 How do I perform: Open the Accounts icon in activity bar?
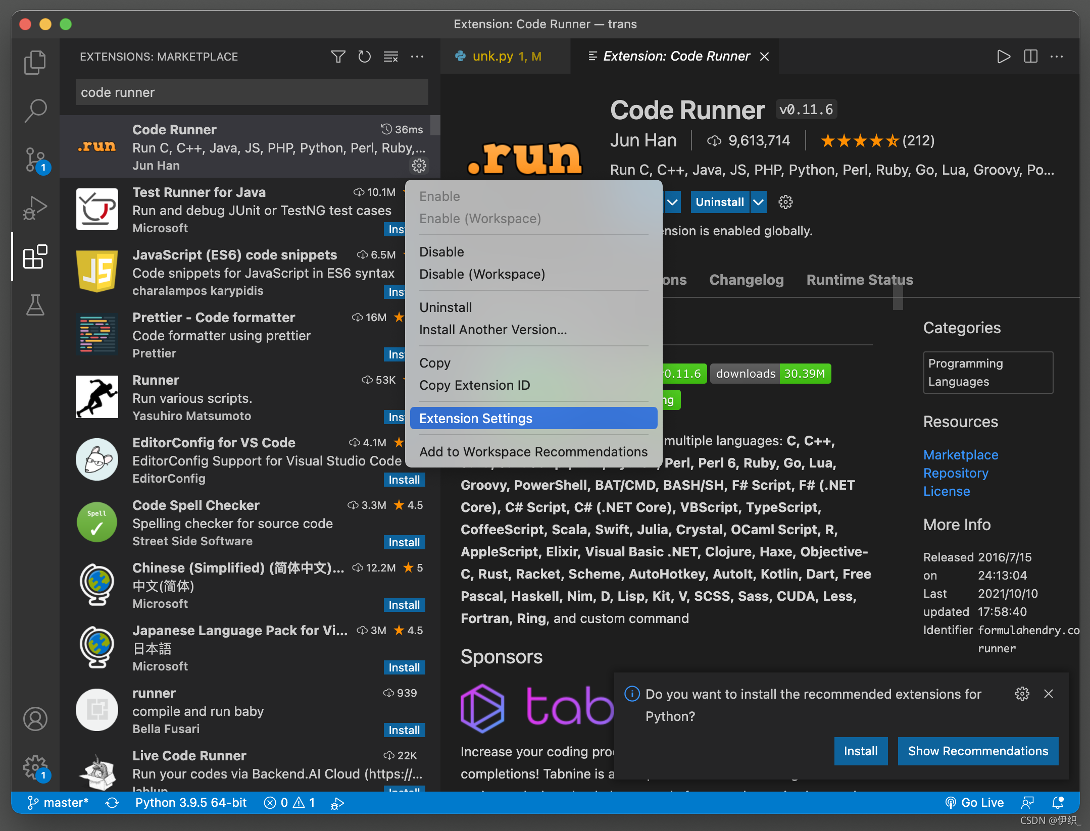click(35, 719)
